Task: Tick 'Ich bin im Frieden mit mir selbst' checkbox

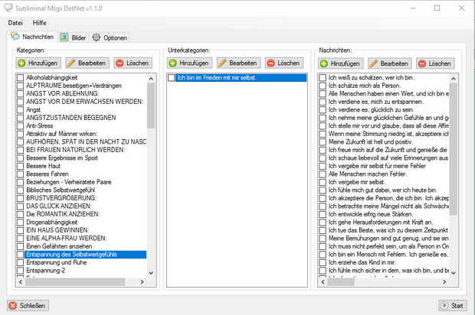Action: tap(172, 78)
